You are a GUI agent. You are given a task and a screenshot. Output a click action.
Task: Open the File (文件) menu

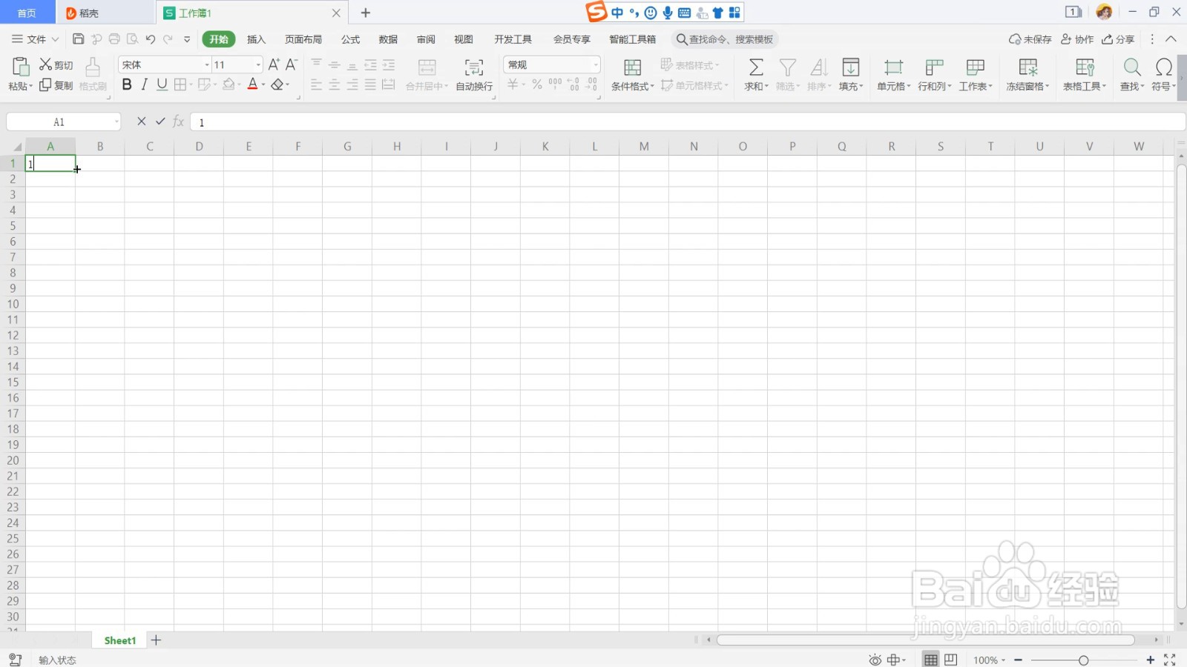point(35,39)
